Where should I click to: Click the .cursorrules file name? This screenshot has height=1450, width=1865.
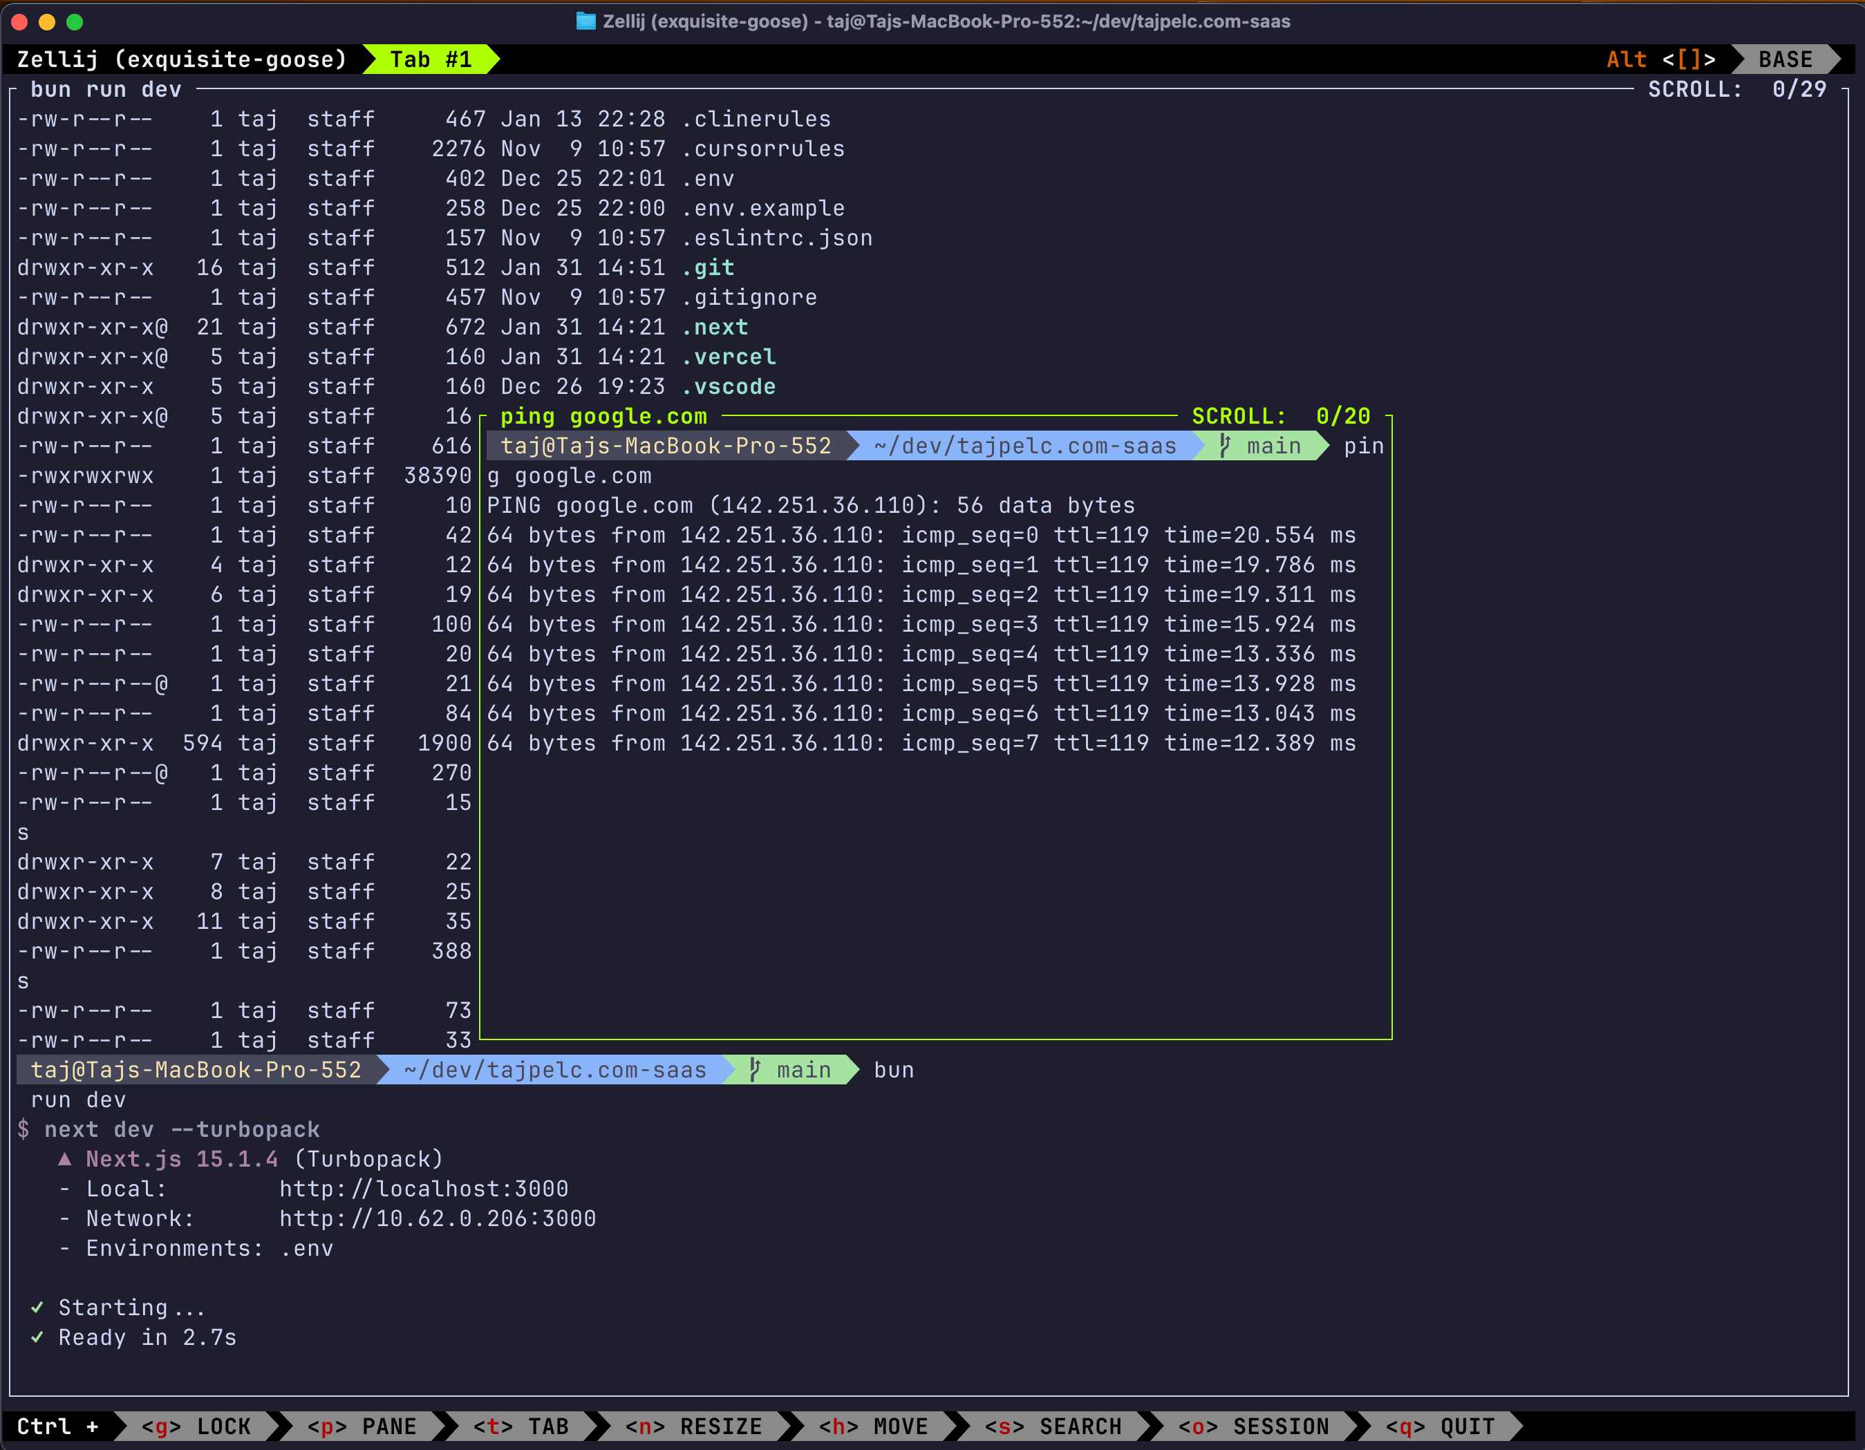click(762, 149)
